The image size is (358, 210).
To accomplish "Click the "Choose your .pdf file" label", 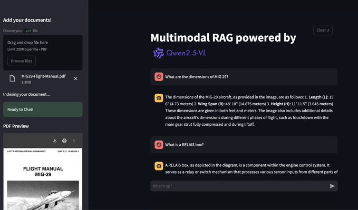I will 21,31.
